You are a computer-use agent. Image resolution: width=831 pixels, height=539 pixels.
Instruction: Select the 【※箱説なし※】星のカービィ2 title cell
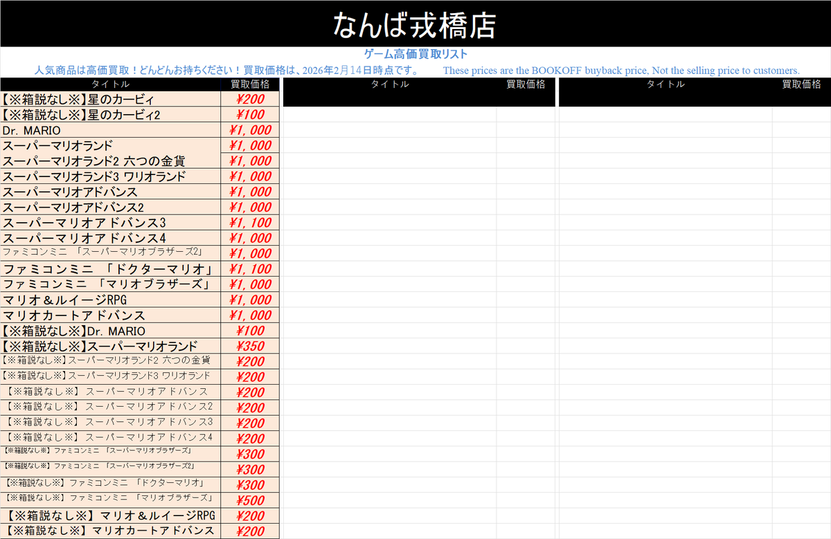click(x=111, y=115)
